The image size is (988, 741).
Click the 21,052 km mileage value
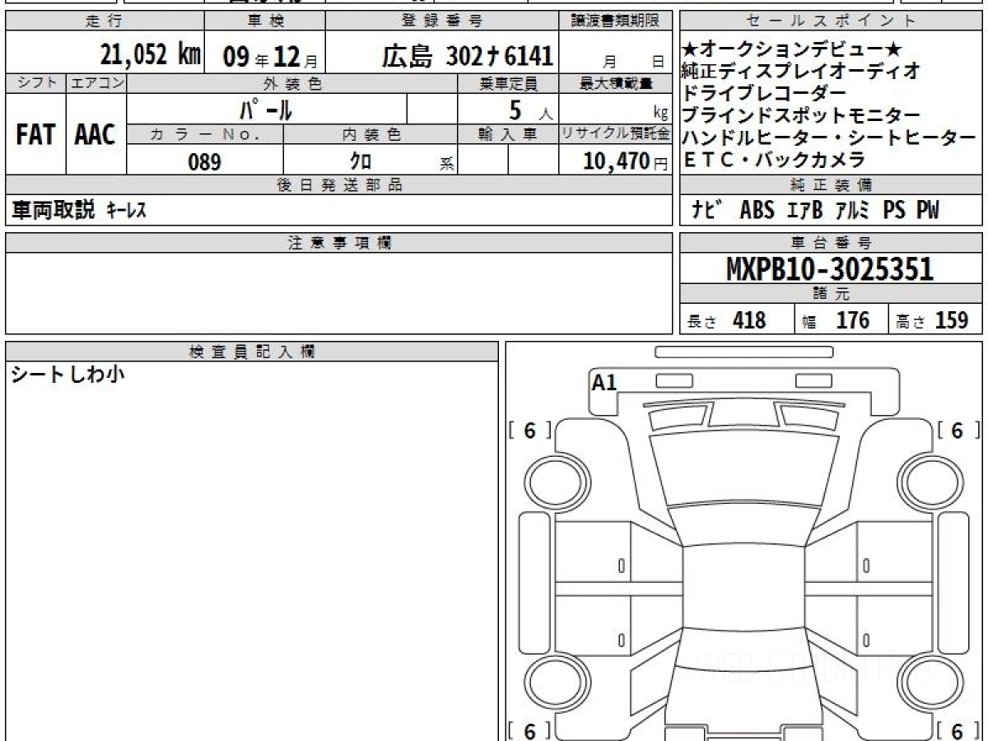tap(151, 55)
